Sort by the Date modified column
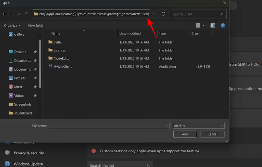The image size is (262, 167). pyautogui.click(x=130, y=34)
